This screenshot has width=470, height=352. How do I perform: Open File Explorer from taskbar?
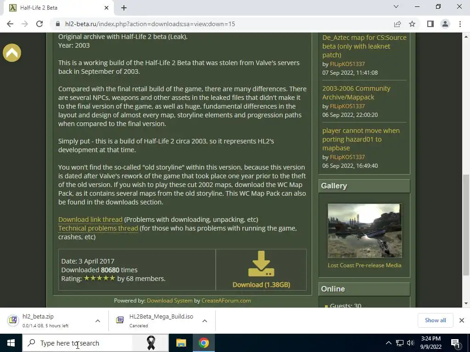coord(181,343)
